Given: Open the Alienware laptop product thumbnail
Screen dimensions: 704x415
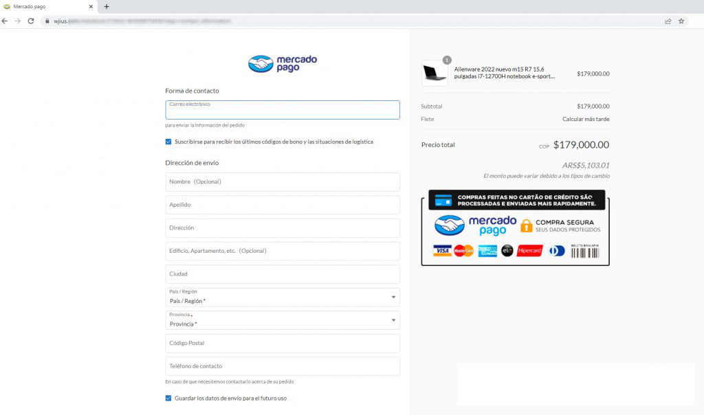Looking at the screenshot, I should [x=434, y=73].
